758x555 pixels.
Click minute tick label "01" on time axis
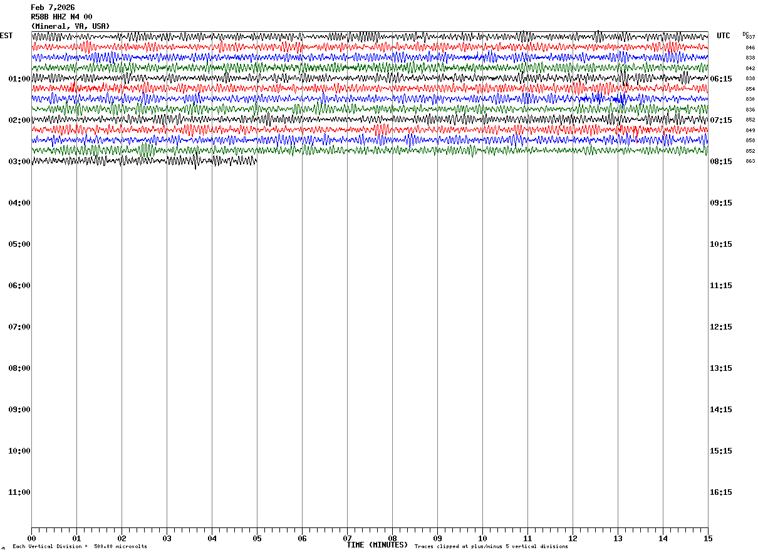coord(76,539)
